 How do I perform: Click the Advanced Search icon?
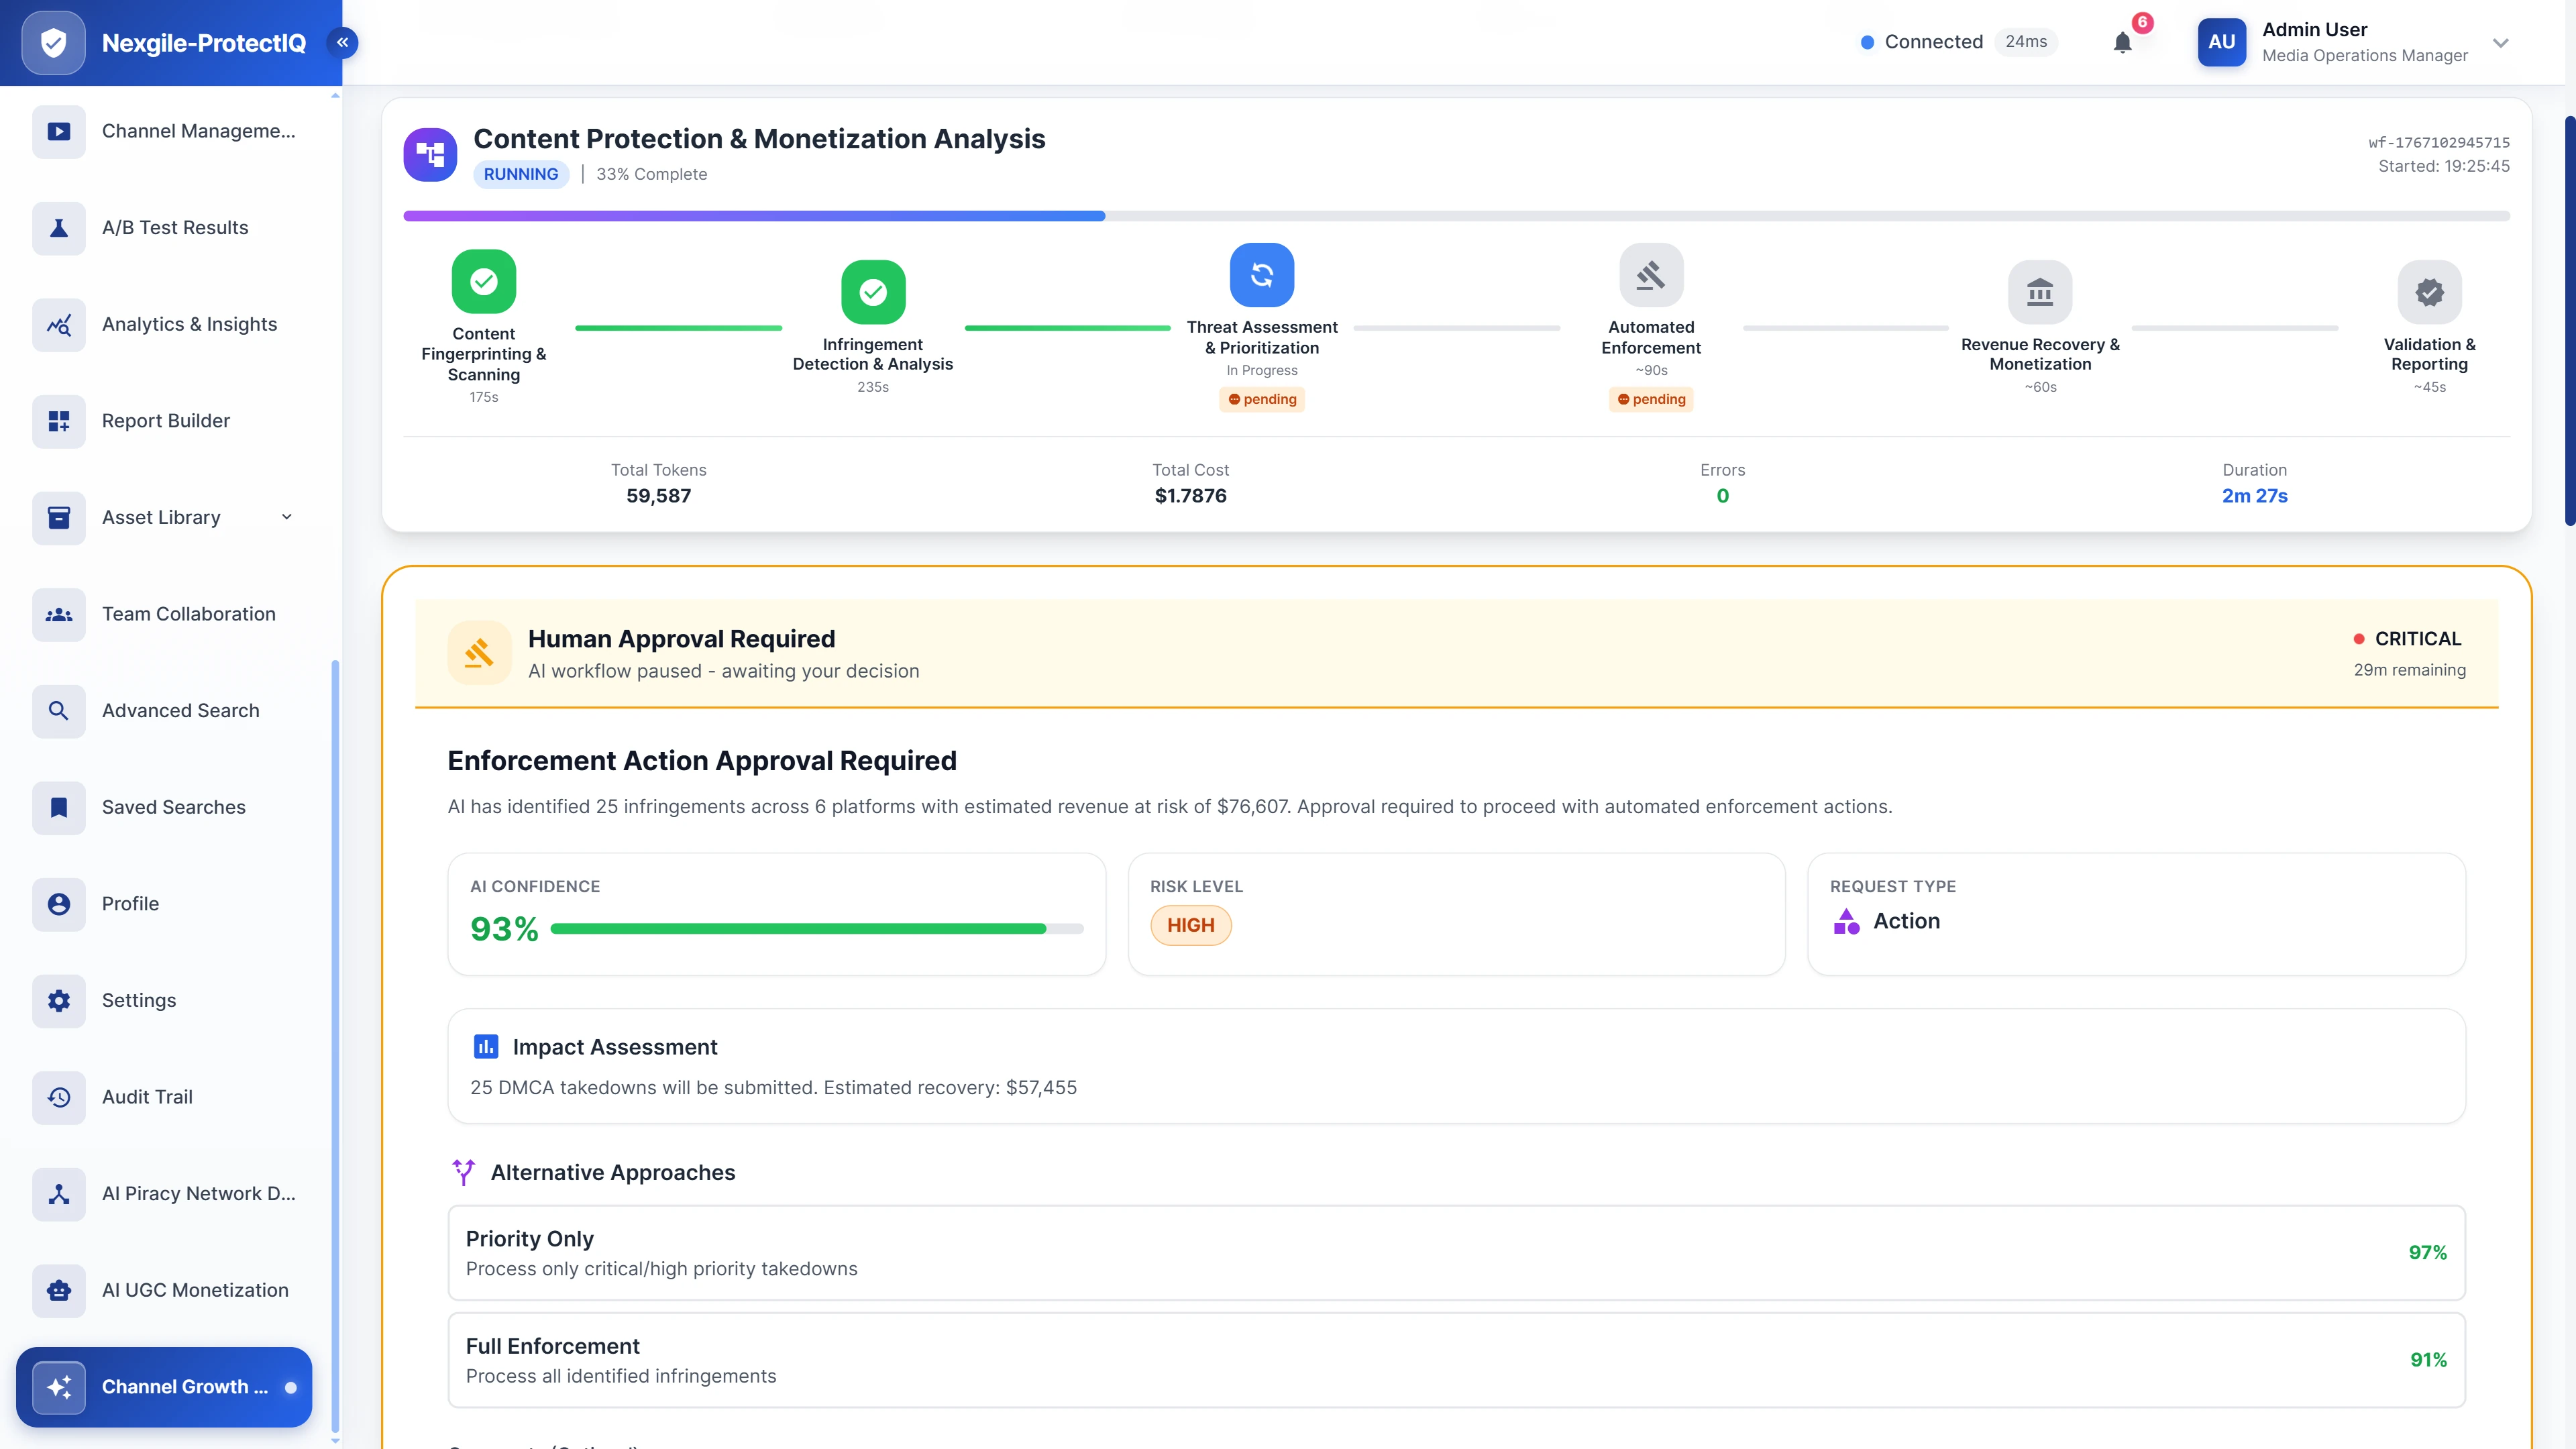coord(58,711)
